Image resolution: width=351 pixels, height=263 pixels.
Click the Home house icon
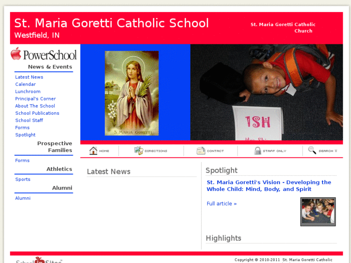[x=93, y=151]
